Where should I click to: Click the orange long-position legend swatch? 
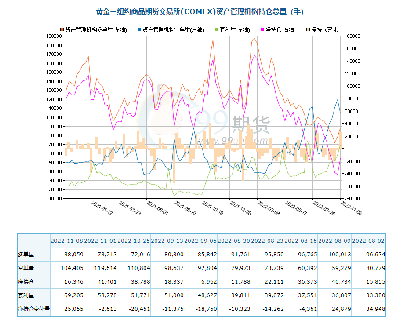click(x=62, y=29)
